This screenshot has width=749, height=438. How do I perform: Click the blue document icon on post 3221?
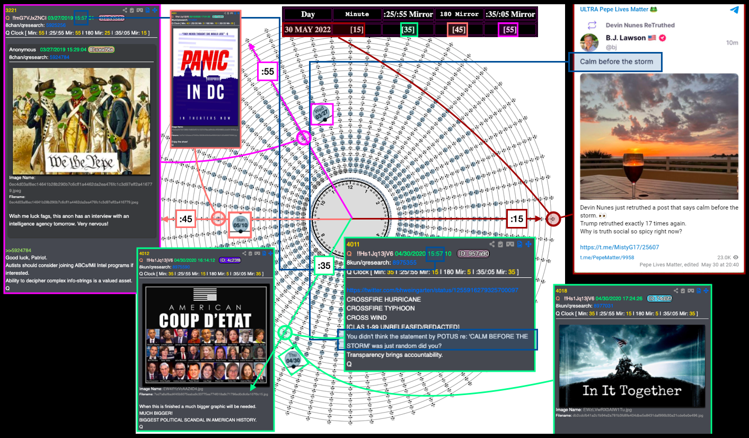click(x=148, y=10)
